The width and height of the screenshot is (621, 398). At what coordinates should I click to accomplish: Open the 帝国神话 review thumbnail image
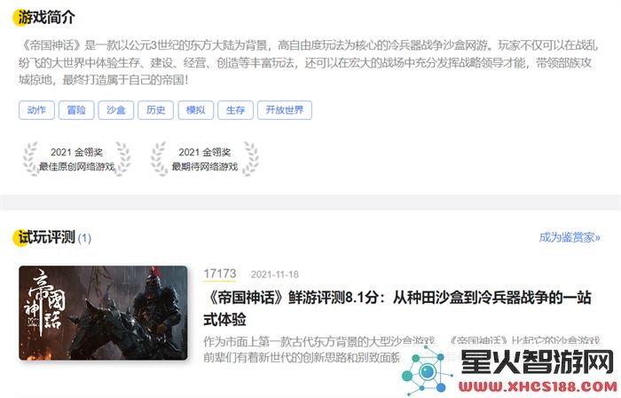(x=103, y=313)
